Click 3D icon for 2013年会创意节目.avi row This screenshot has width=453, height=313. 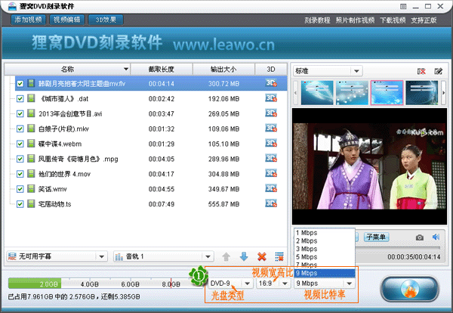[x=271, y=113]
